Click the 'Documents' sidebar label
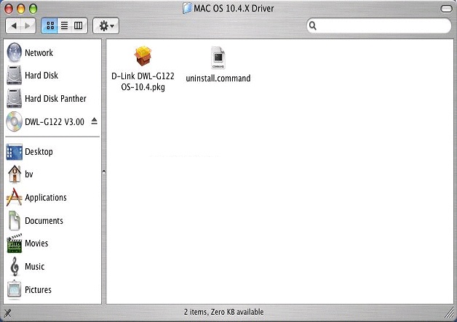457x322 pixels. tap(44, 221)
